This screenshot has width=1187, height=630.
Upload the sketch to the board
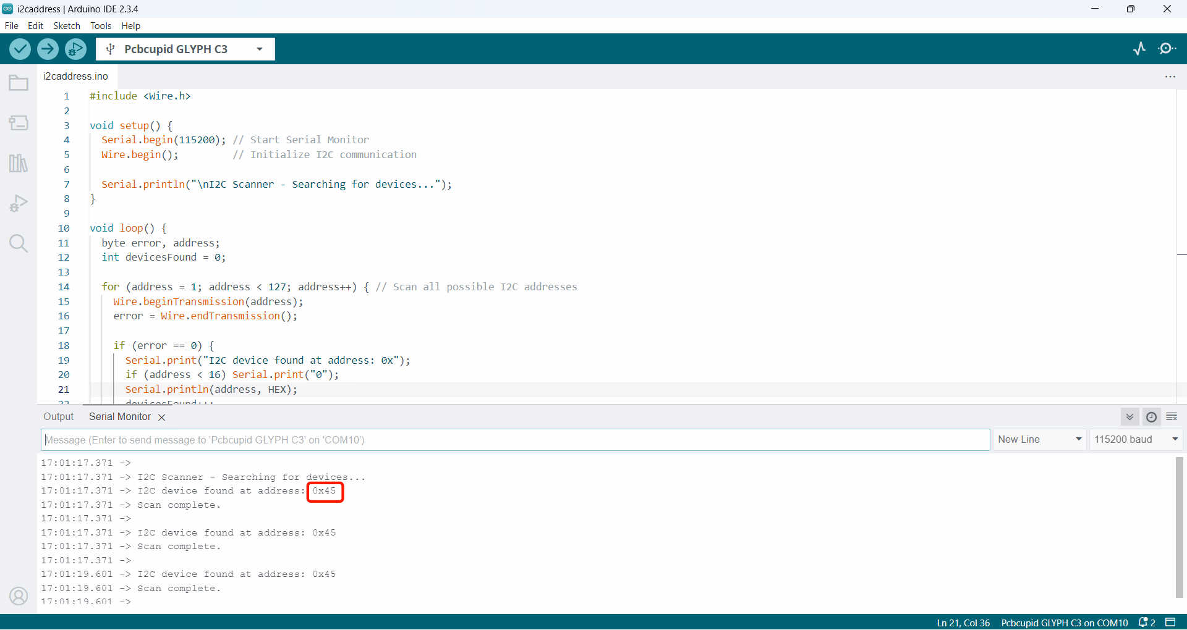point(48,49)
